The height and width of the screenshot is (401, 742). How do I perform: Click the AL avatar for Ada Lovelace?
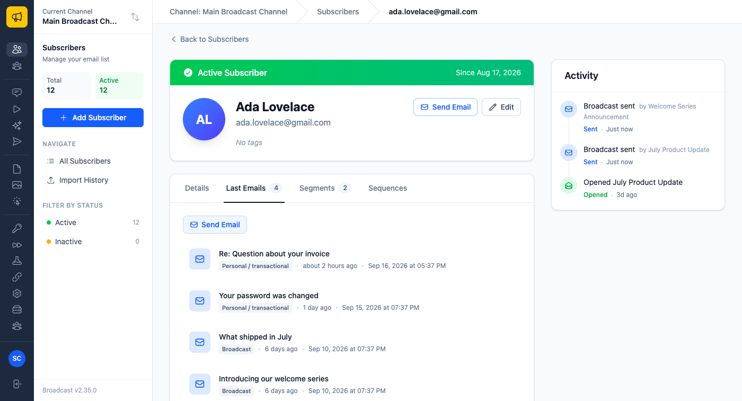point(204,119)
